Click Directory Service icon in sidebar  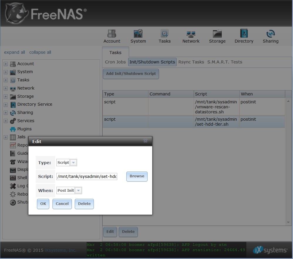[13, 105]
